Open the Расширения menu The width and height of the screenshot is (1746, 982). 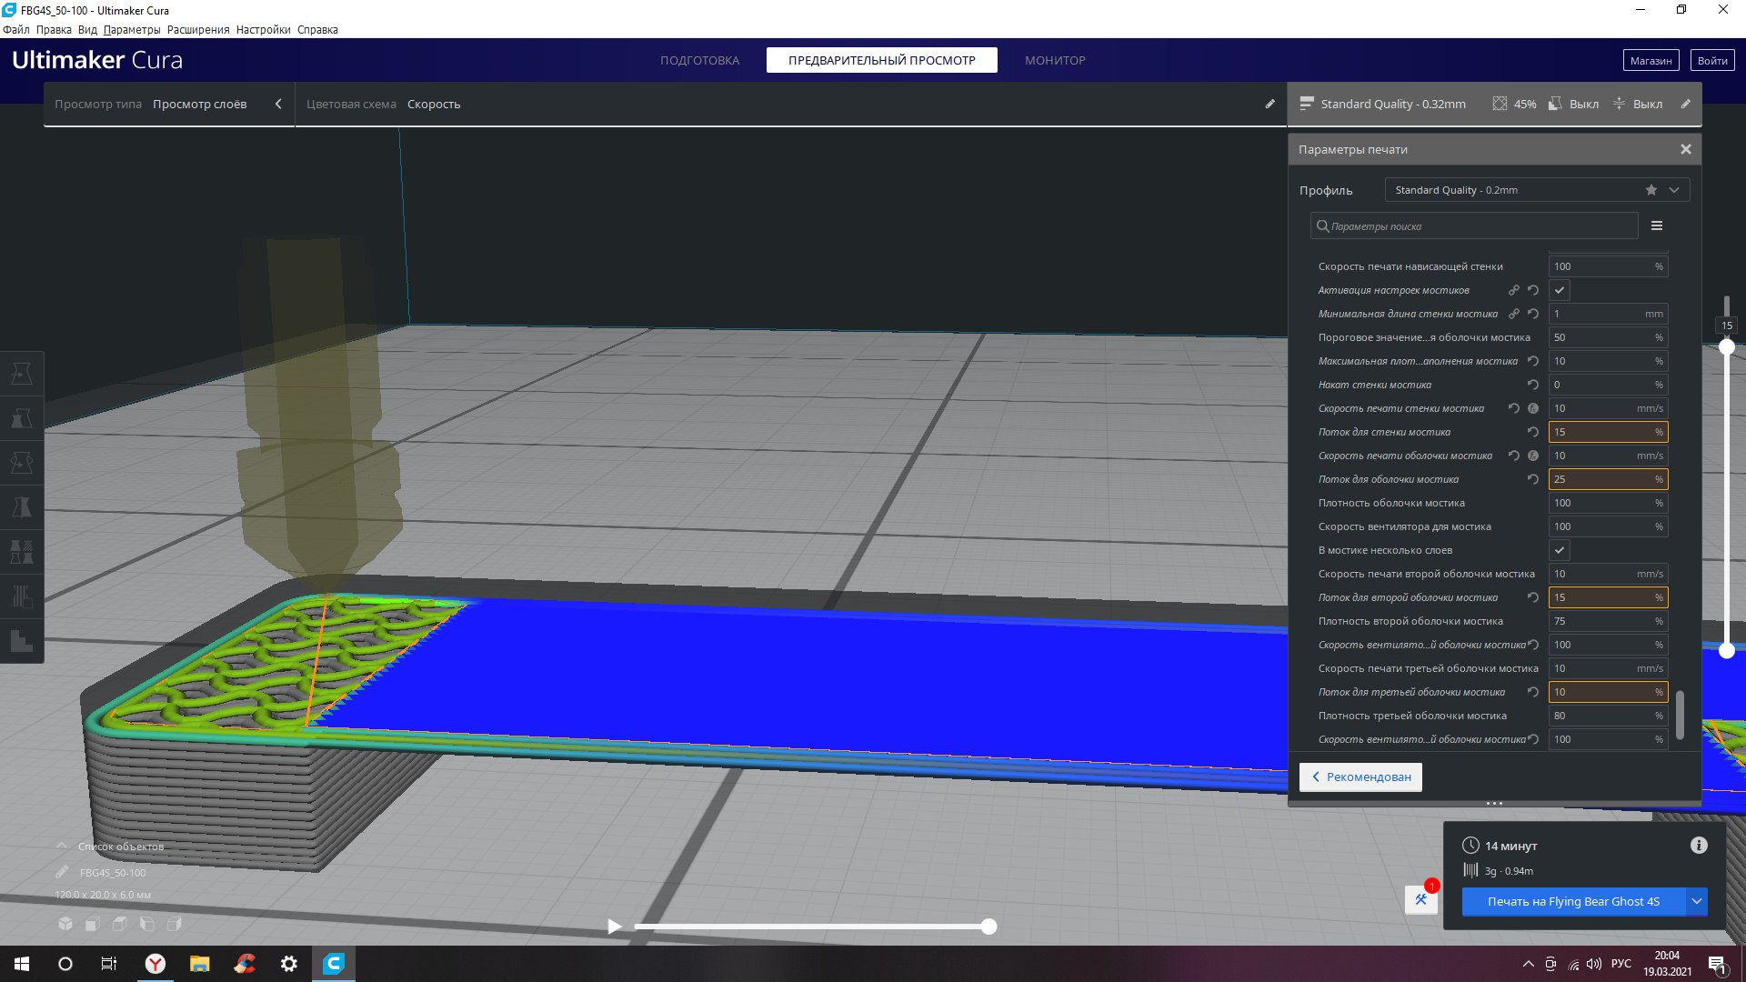click(198, 29)
